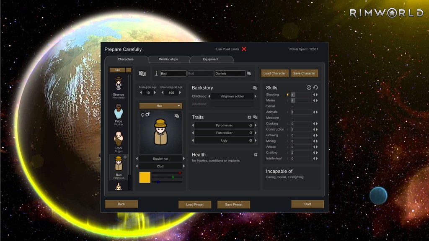Viewport: 429px width, 241px height.
Task: Start the game with Start button
Action: pos(308,204)
